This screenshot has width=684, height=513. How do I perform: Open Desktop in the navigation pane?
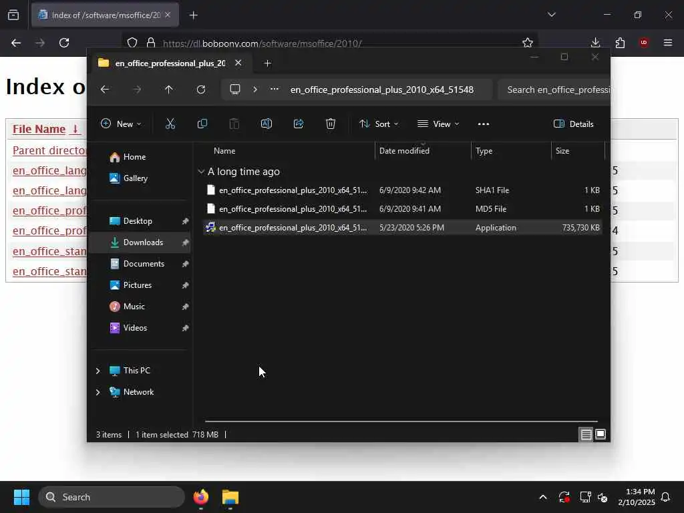140,221
